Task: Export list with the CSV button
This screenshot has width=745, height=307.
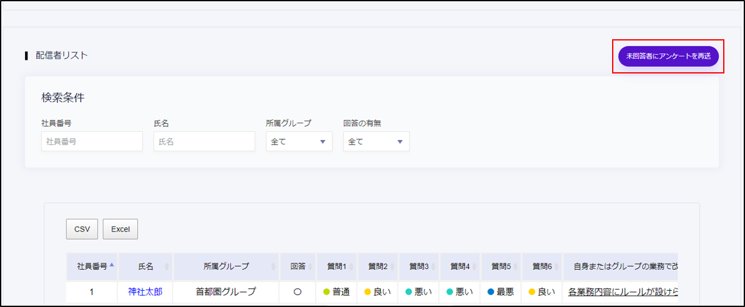Action: pyautogui.click(x=82, y=229)
